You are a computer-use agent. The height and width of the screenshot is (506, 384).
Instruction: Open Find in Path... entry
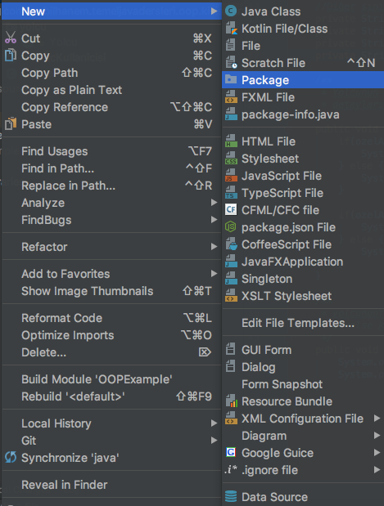(x=111, y=168)
